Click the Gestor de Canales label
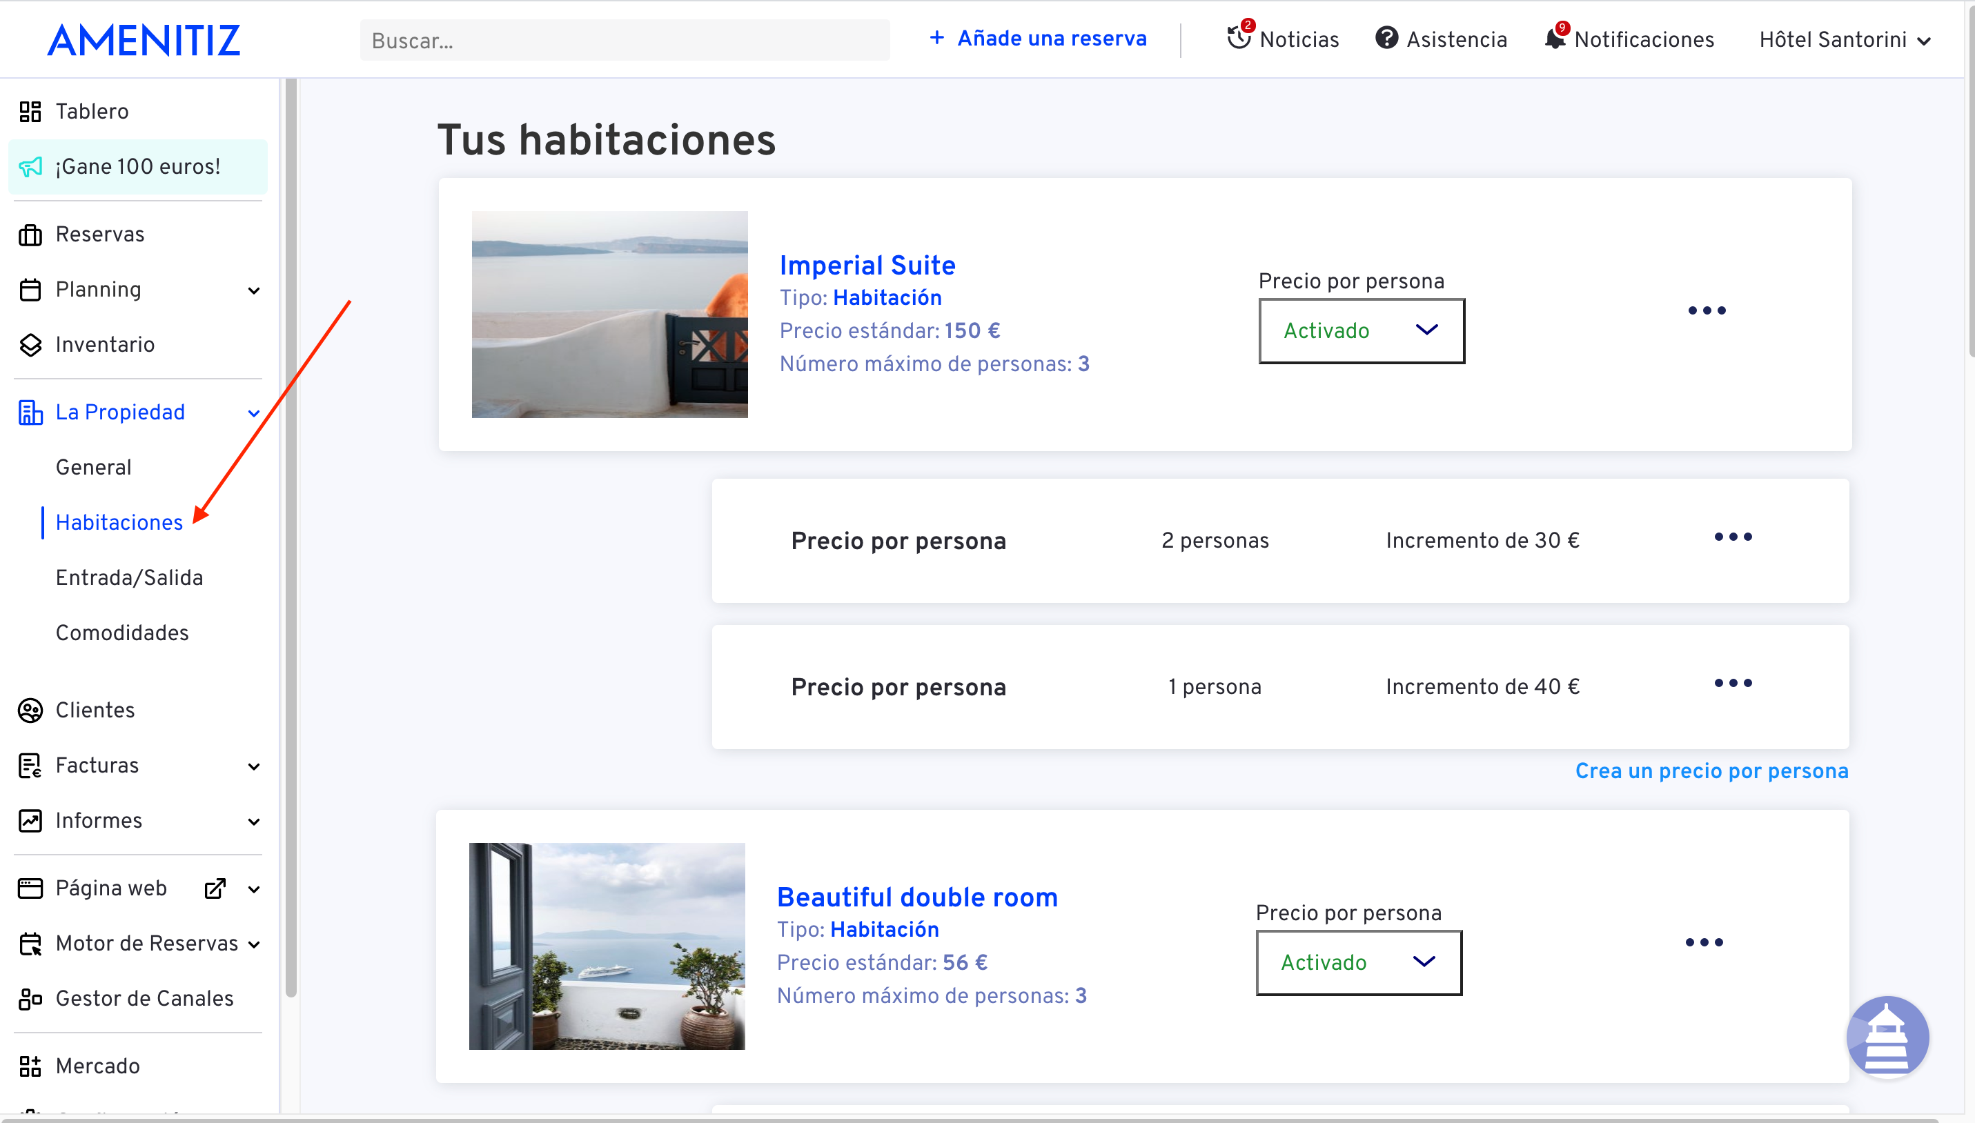 (x=144, y=999)
